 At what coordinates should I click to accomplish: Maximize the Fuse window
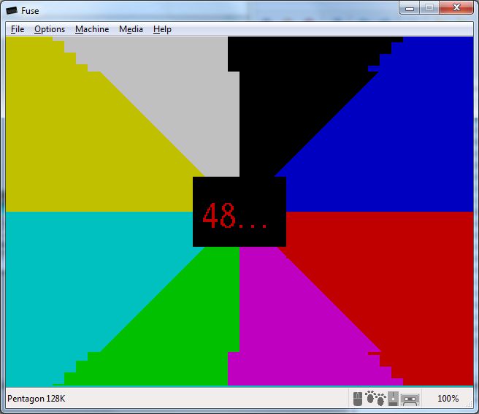coord(429,8)
